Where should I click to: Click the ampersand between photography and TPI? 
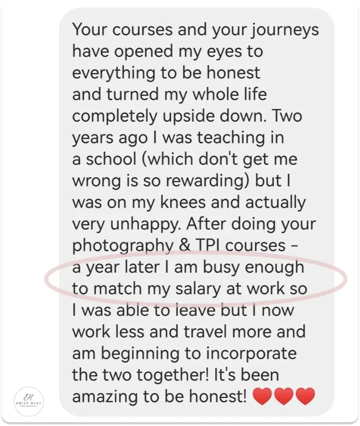[x=185, y=245]
